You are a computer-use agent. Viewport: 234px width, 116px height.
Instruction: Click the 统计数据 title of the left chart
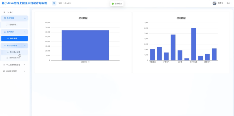[83, 18]
